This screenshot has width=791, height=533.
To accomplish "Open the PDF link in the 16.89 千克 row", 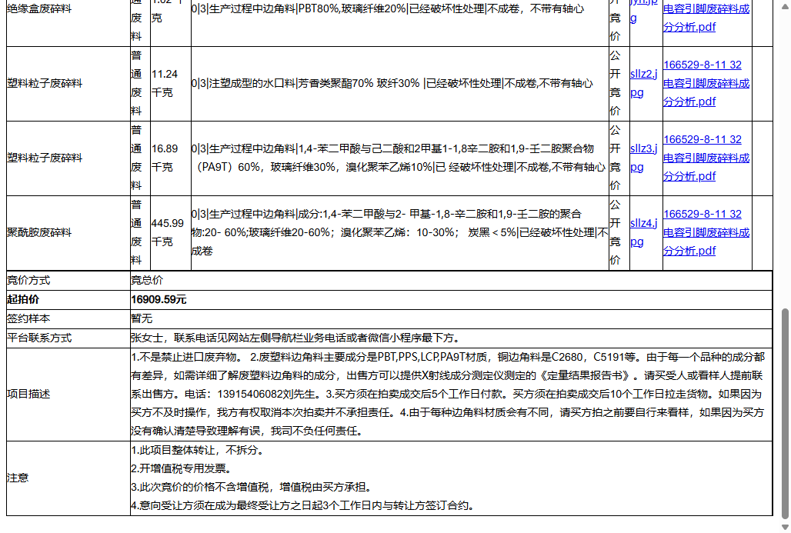I will point(706,158).
